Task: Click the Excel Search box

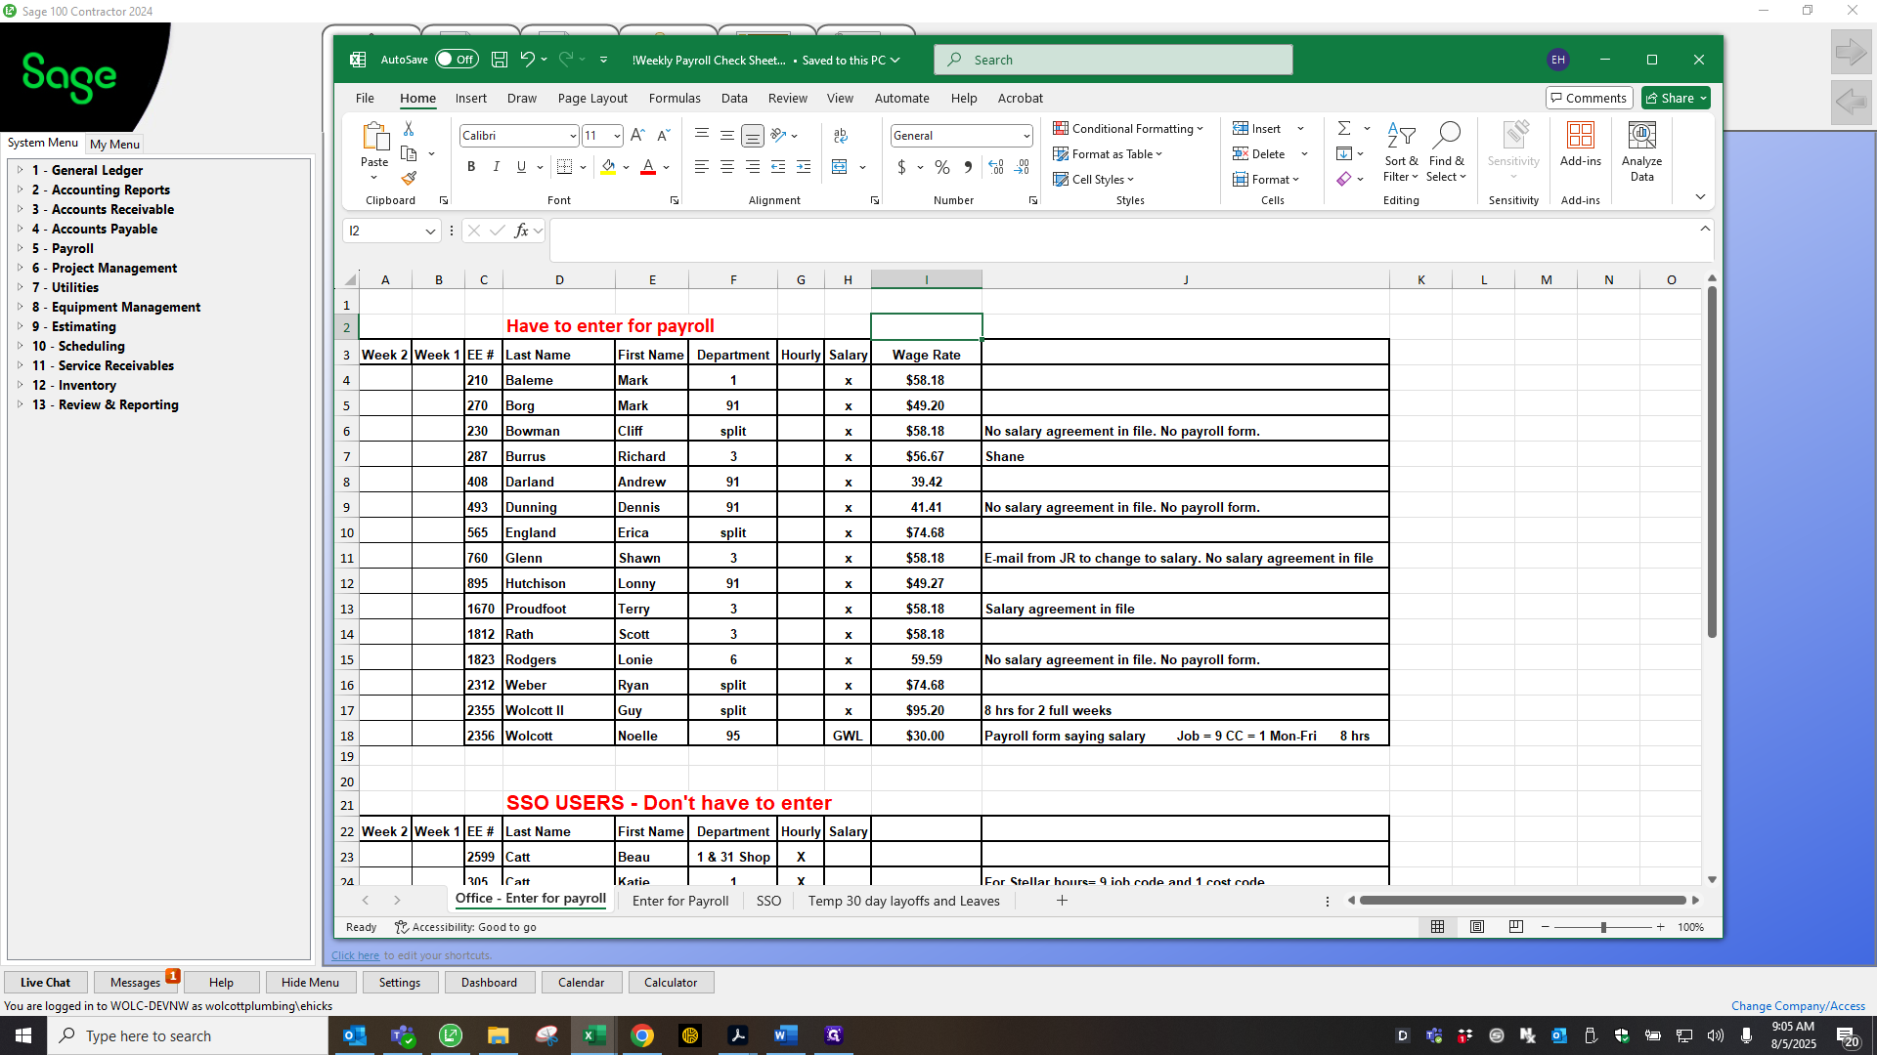Action: [x=1113, y=60]
